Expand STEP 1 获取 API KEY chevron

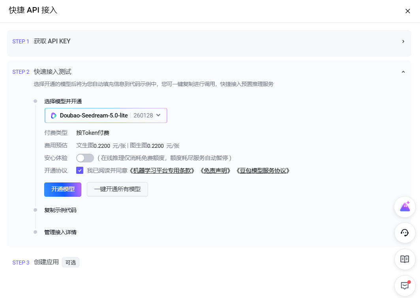[403, 41]
